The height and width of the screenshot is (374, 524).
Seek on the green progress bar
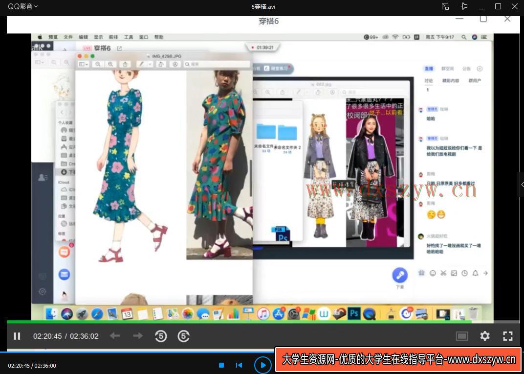(x=239, y=322)
